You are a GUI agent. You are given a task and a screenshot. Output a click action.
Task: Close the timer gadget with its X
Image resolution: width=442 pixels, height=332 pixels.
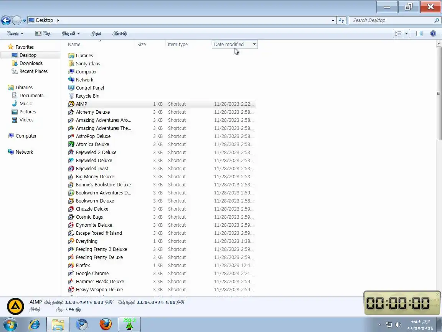pyautogui.click(x=437, y=294)
